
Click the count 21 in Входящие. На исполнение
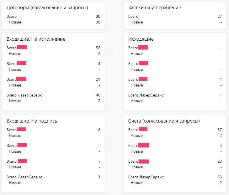98,79
